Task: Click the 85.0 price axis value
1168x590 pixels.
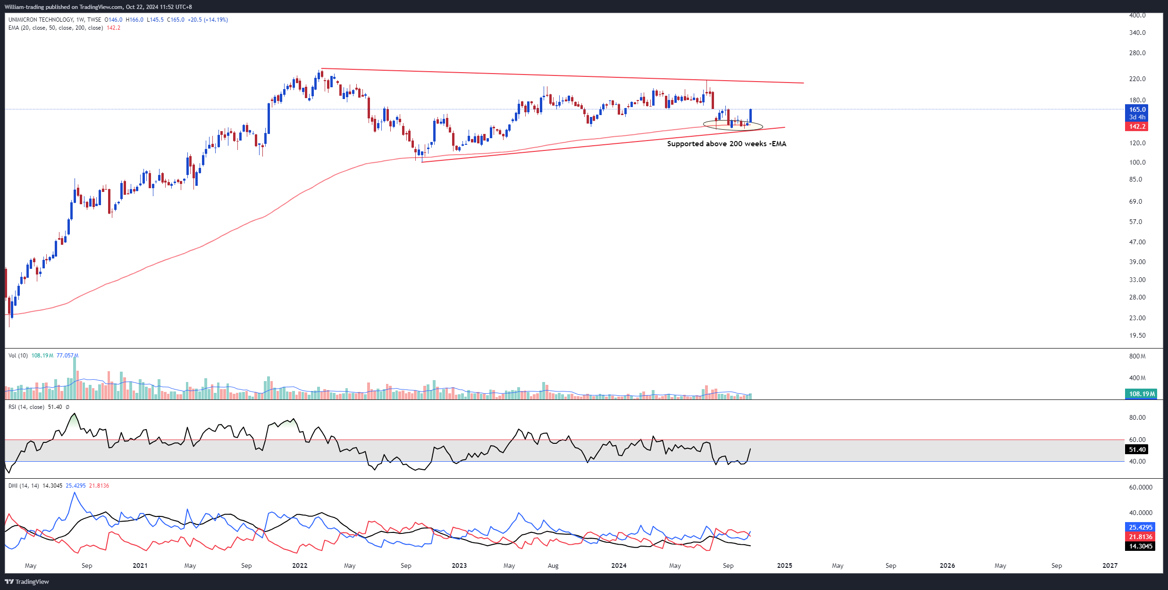Action: pyautogui.click(x=1135, y=179)
